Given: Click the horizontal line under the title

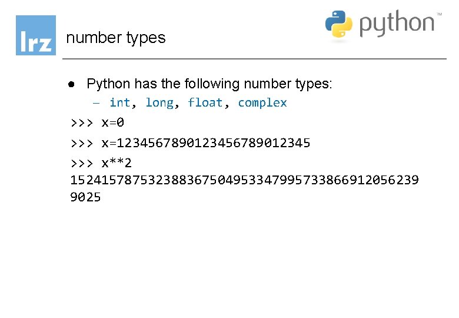Looking at the screenshot, I should pos(254,59).
